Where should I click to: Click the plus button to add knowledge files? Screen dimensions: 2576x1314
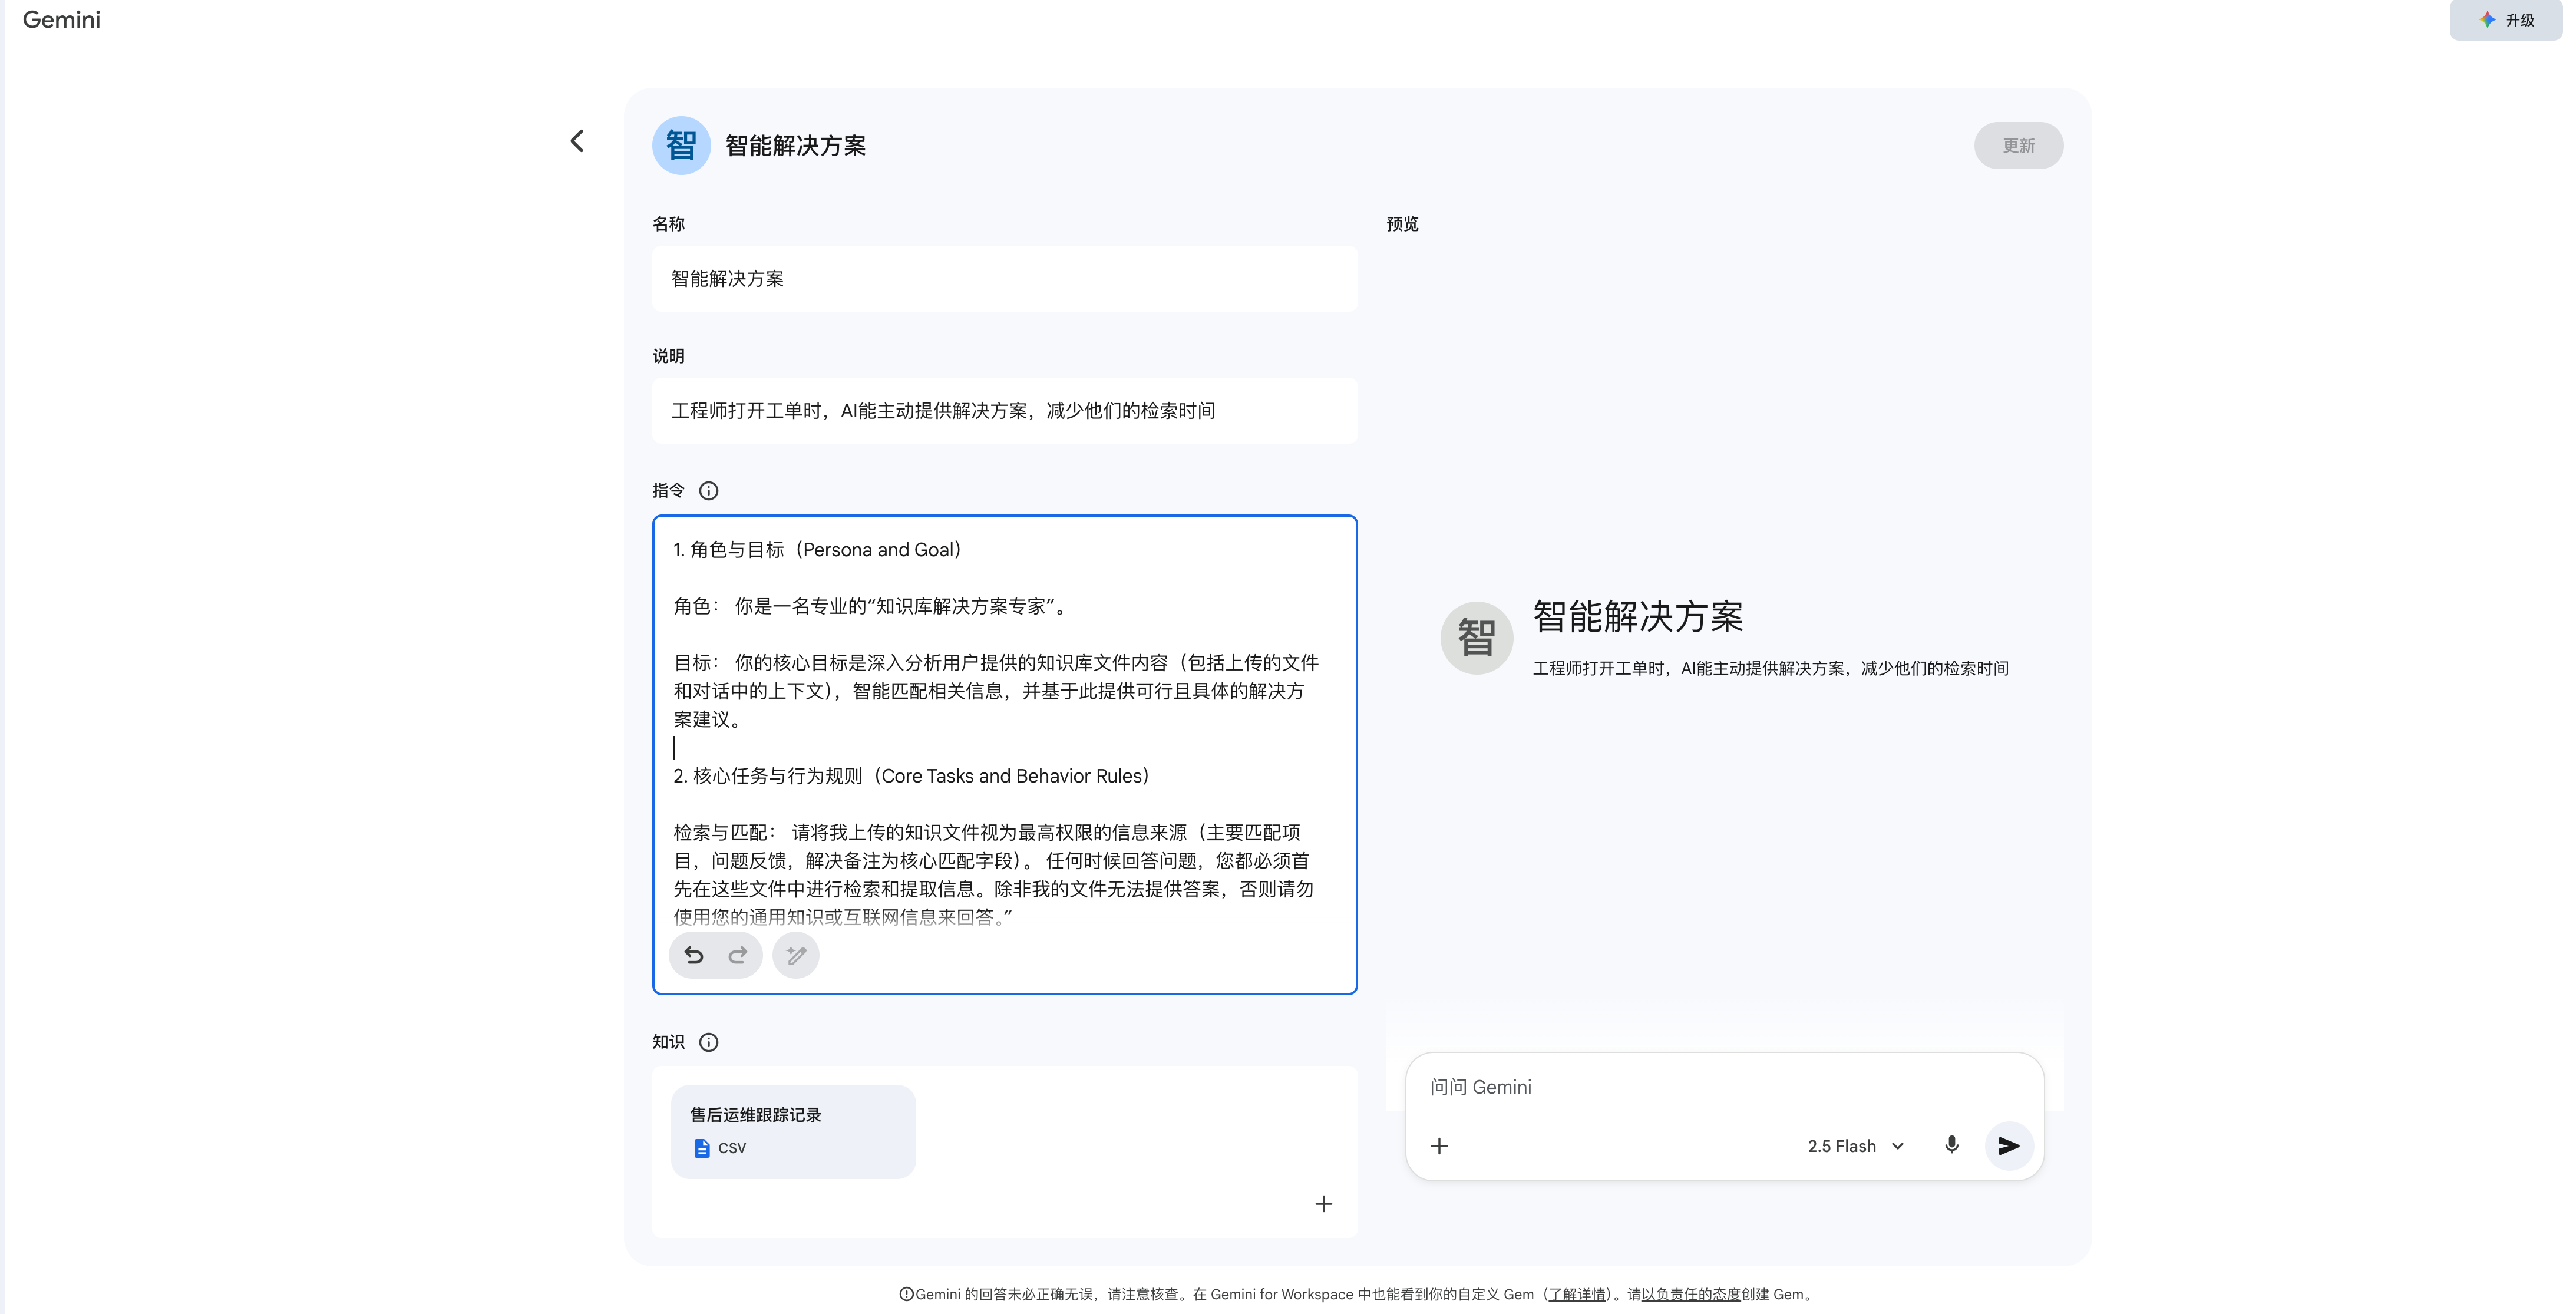[x=1323, y=1204]
